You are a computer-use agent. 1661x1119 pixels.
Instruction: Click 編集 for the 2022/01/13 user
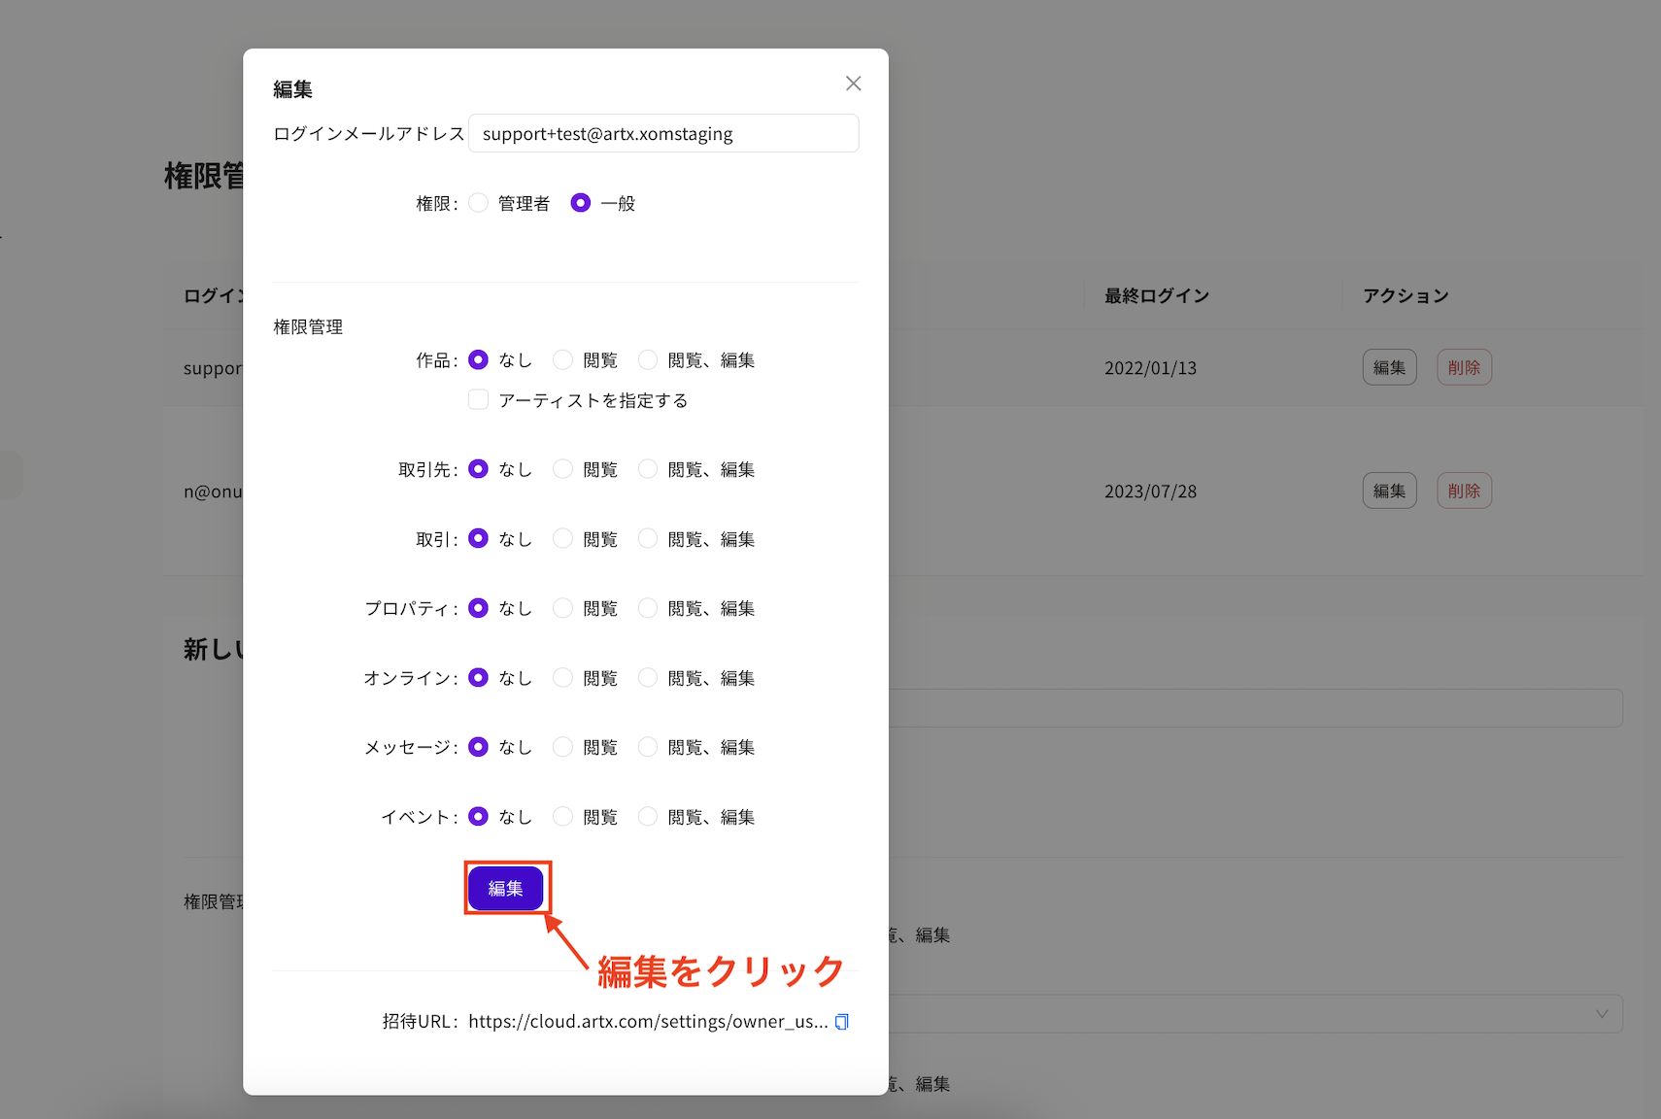[x=1389, y=367]
